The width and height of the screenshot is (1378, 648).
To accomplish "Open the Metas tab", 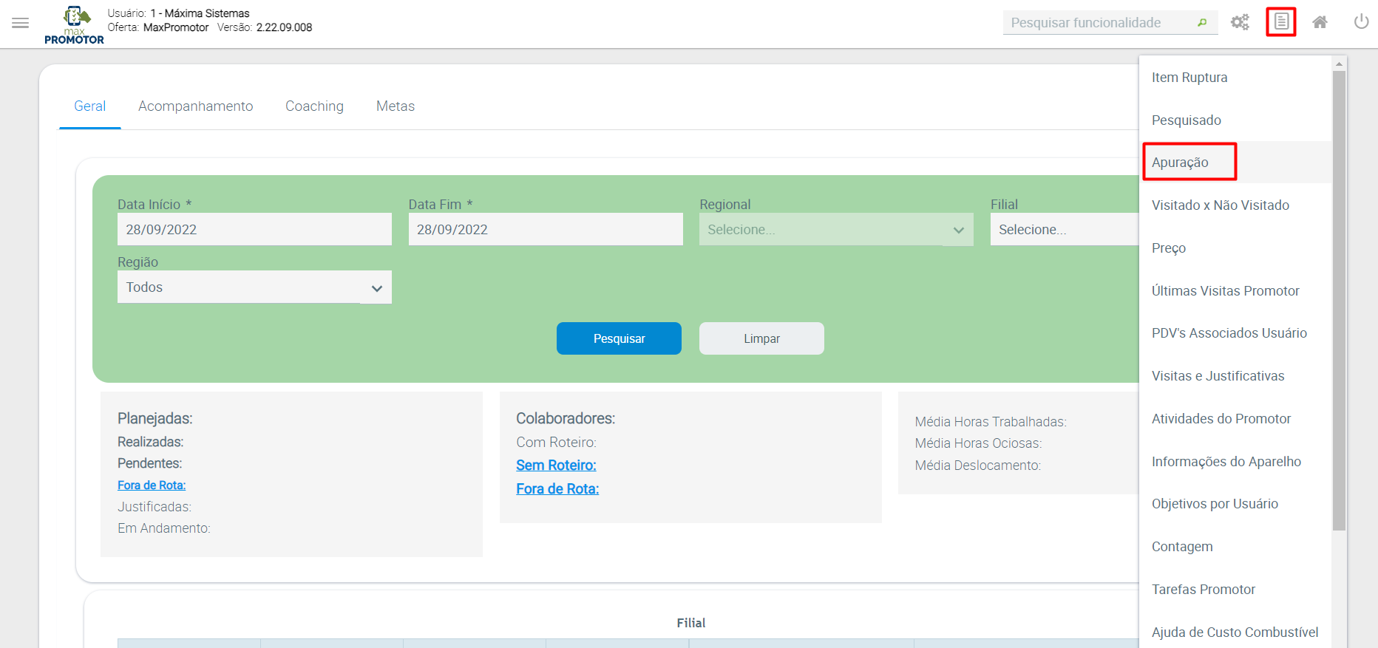I will [395, 106].
